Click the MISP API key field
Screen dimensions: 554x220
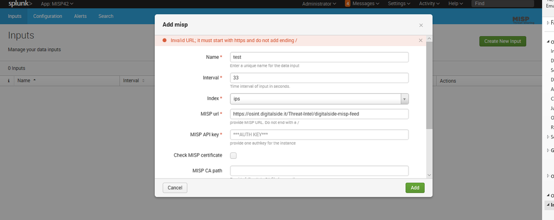319,135
